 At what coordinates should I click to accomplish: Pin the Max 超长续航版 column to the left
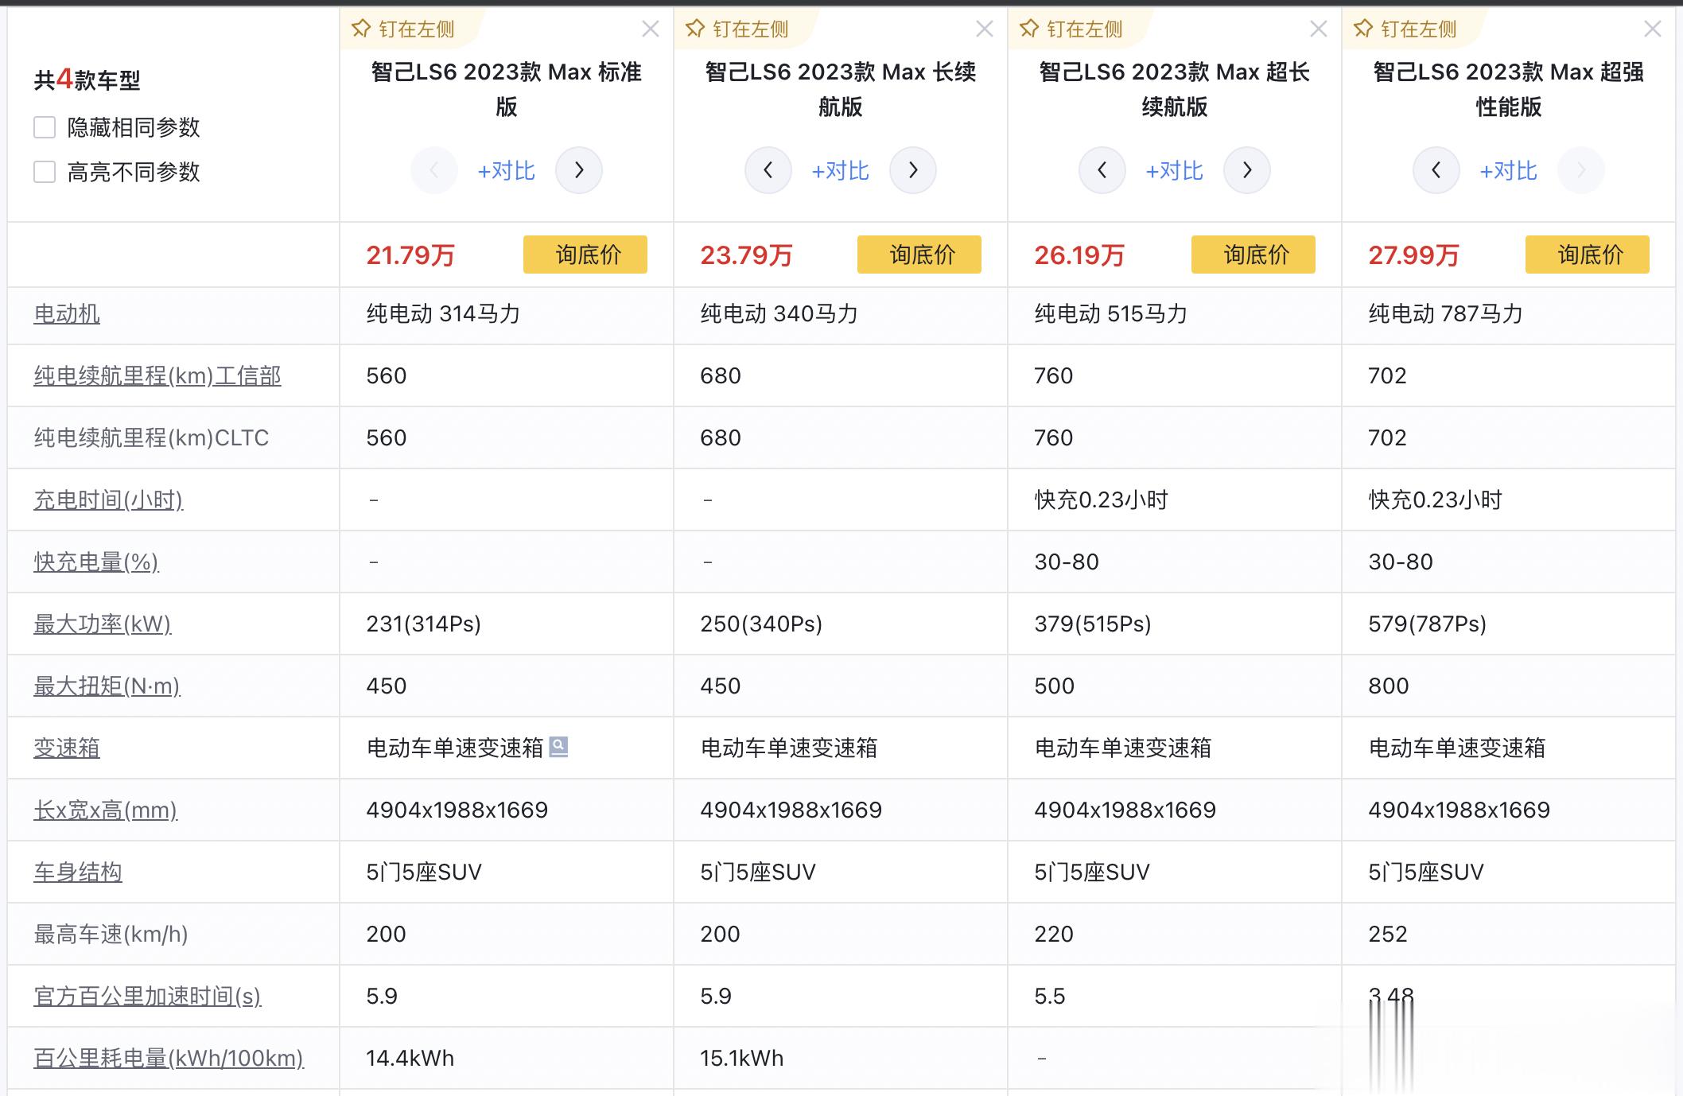coord(1071,29)
